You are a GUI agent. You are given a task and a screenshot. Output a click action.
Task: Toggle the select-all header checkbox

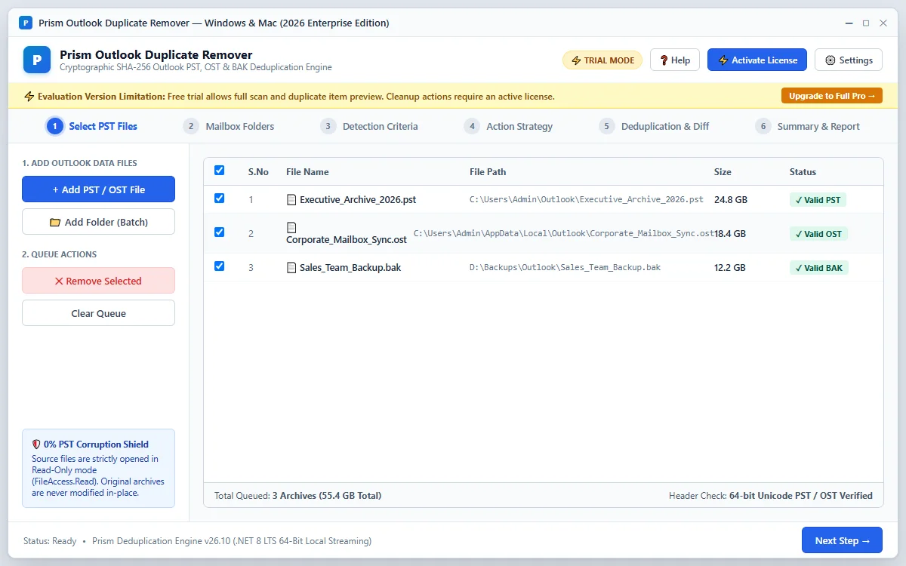click(219, 171)
